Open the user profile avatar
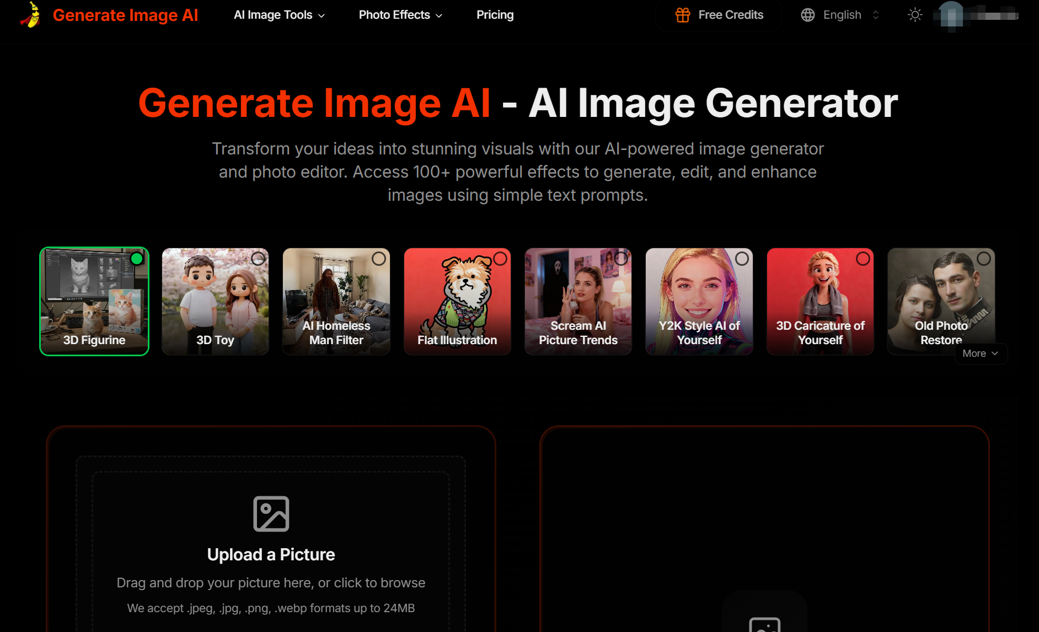The width and height of the screenshot is (1039, 632). tap(951, 15)
